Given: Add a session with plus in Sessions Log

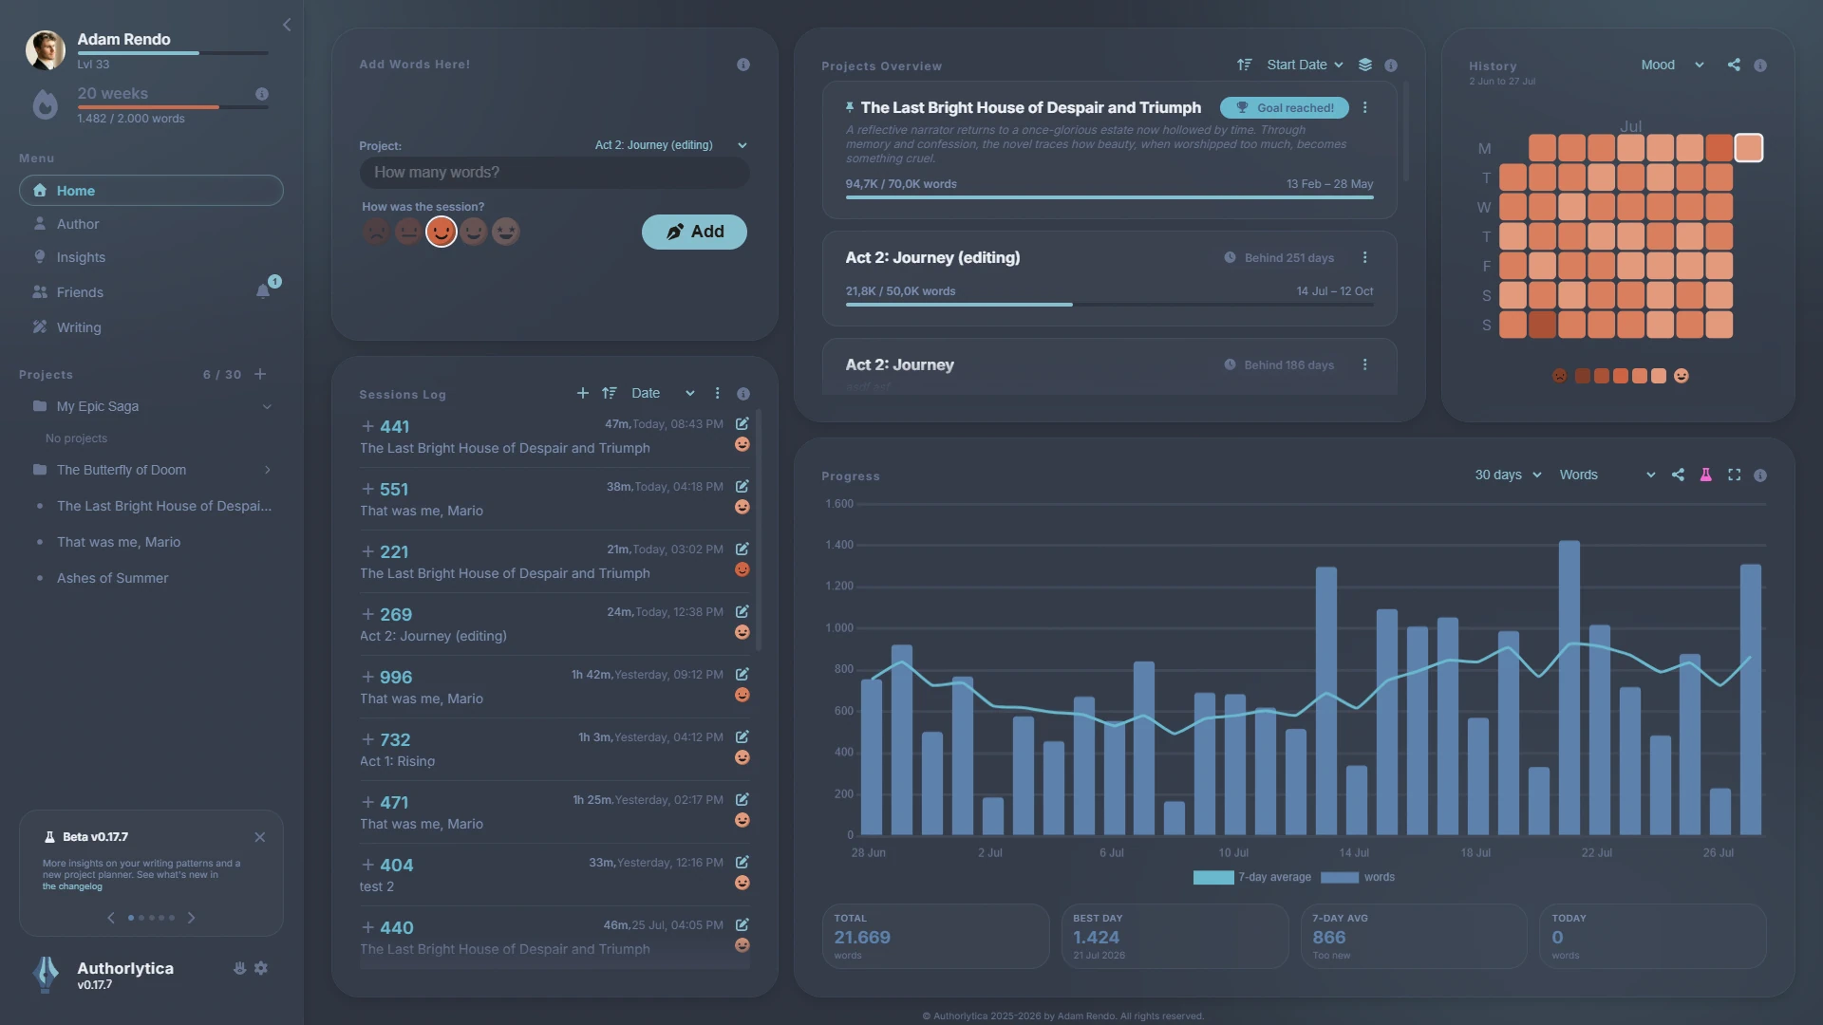Looking at the screenshot, I should pos(583,393).
